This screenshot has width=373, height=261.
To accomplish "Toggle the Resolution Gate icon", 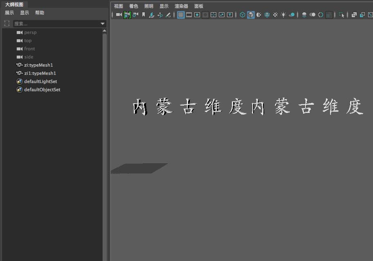I will tap(197, 15).
